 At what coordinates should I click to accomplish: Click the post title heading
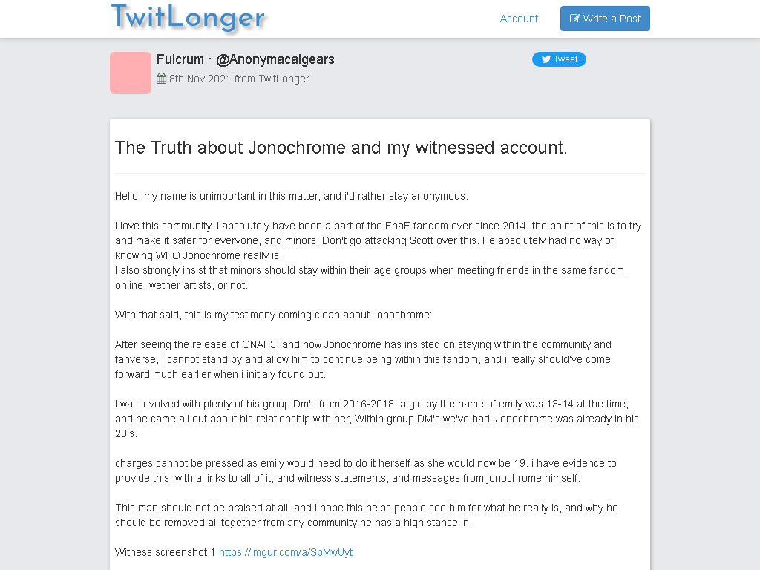[341, 148]
